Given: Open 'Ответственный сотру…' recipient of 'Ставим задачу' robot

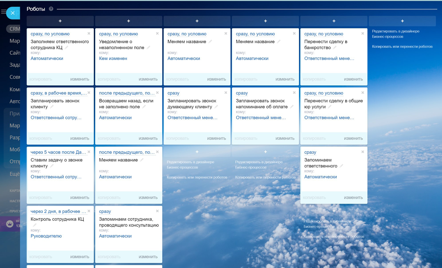Looking at the screenshot, I should click(x=56, y=177).
